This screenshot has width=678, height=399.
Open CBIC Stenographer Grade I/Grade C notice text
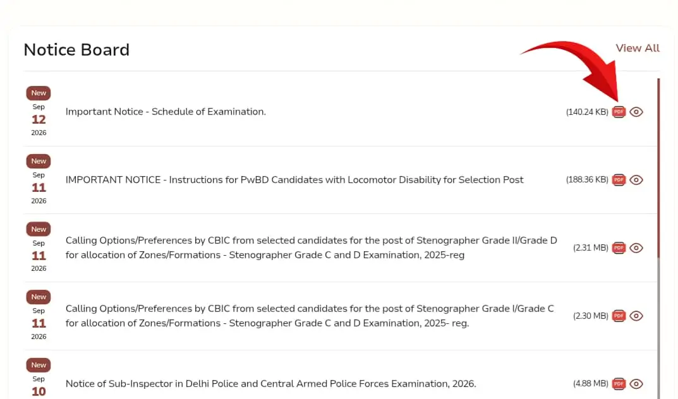[310, 316]
